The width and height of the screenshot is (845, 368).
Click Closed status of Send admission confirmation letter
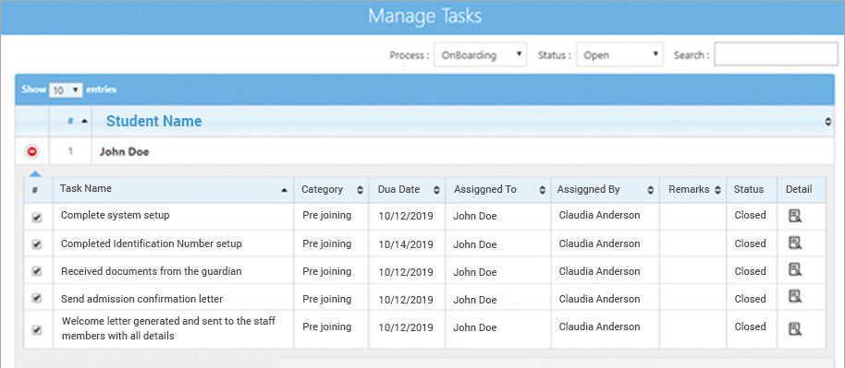click(x=750, y=299)
